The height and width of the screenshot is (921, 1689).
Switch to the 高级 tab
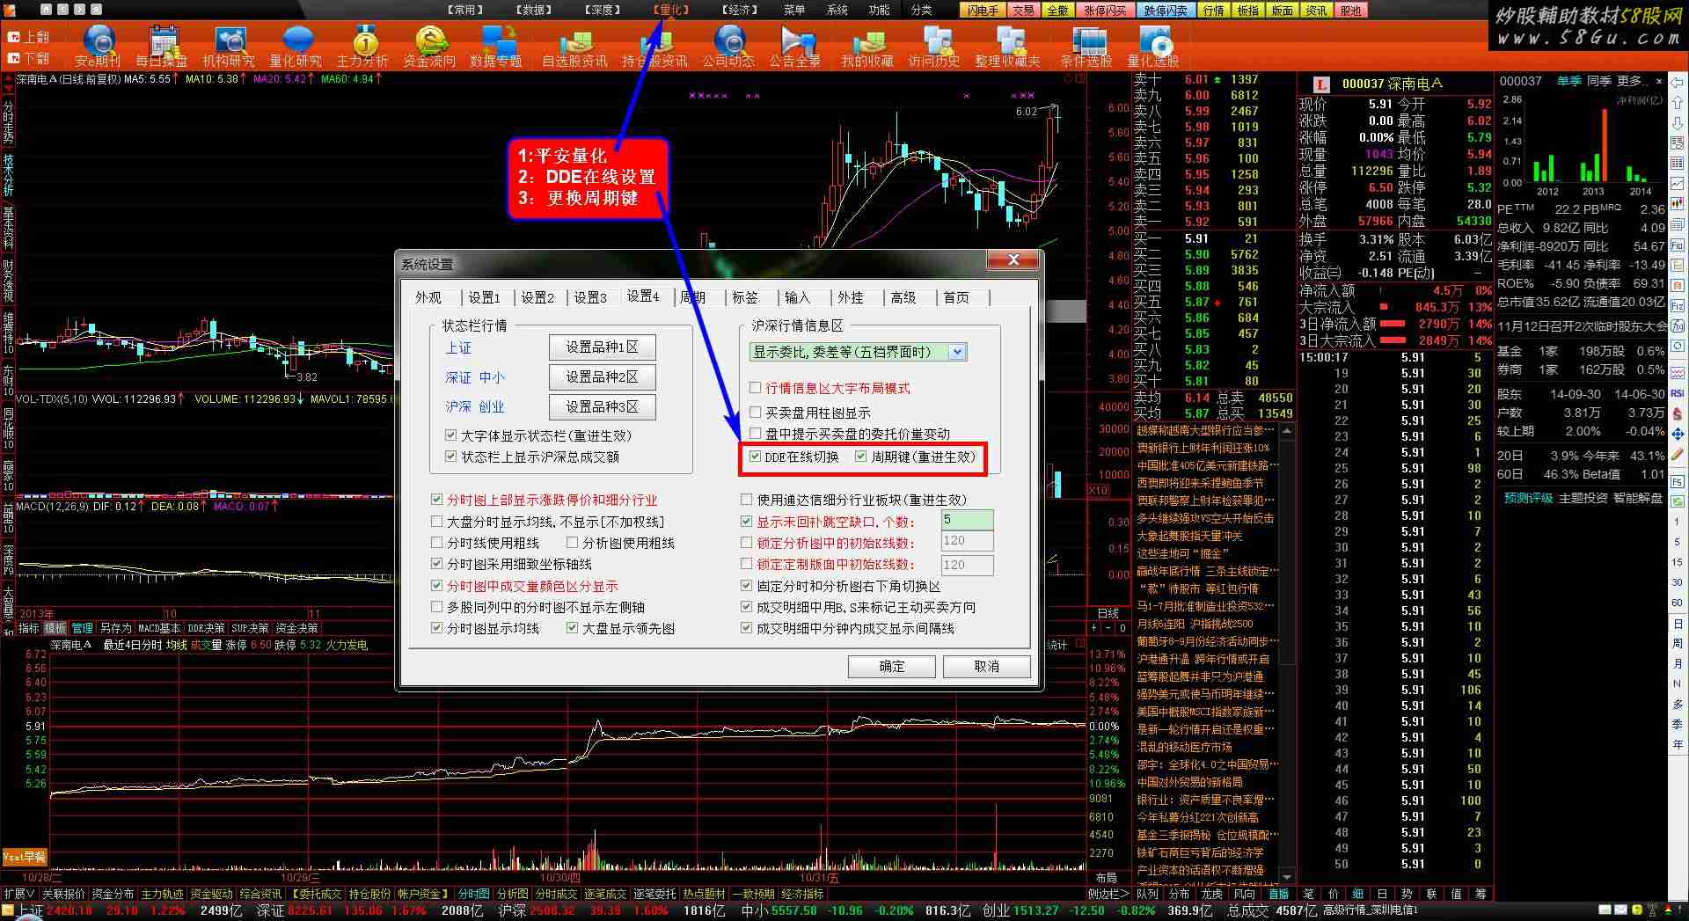tap(903, 297)
